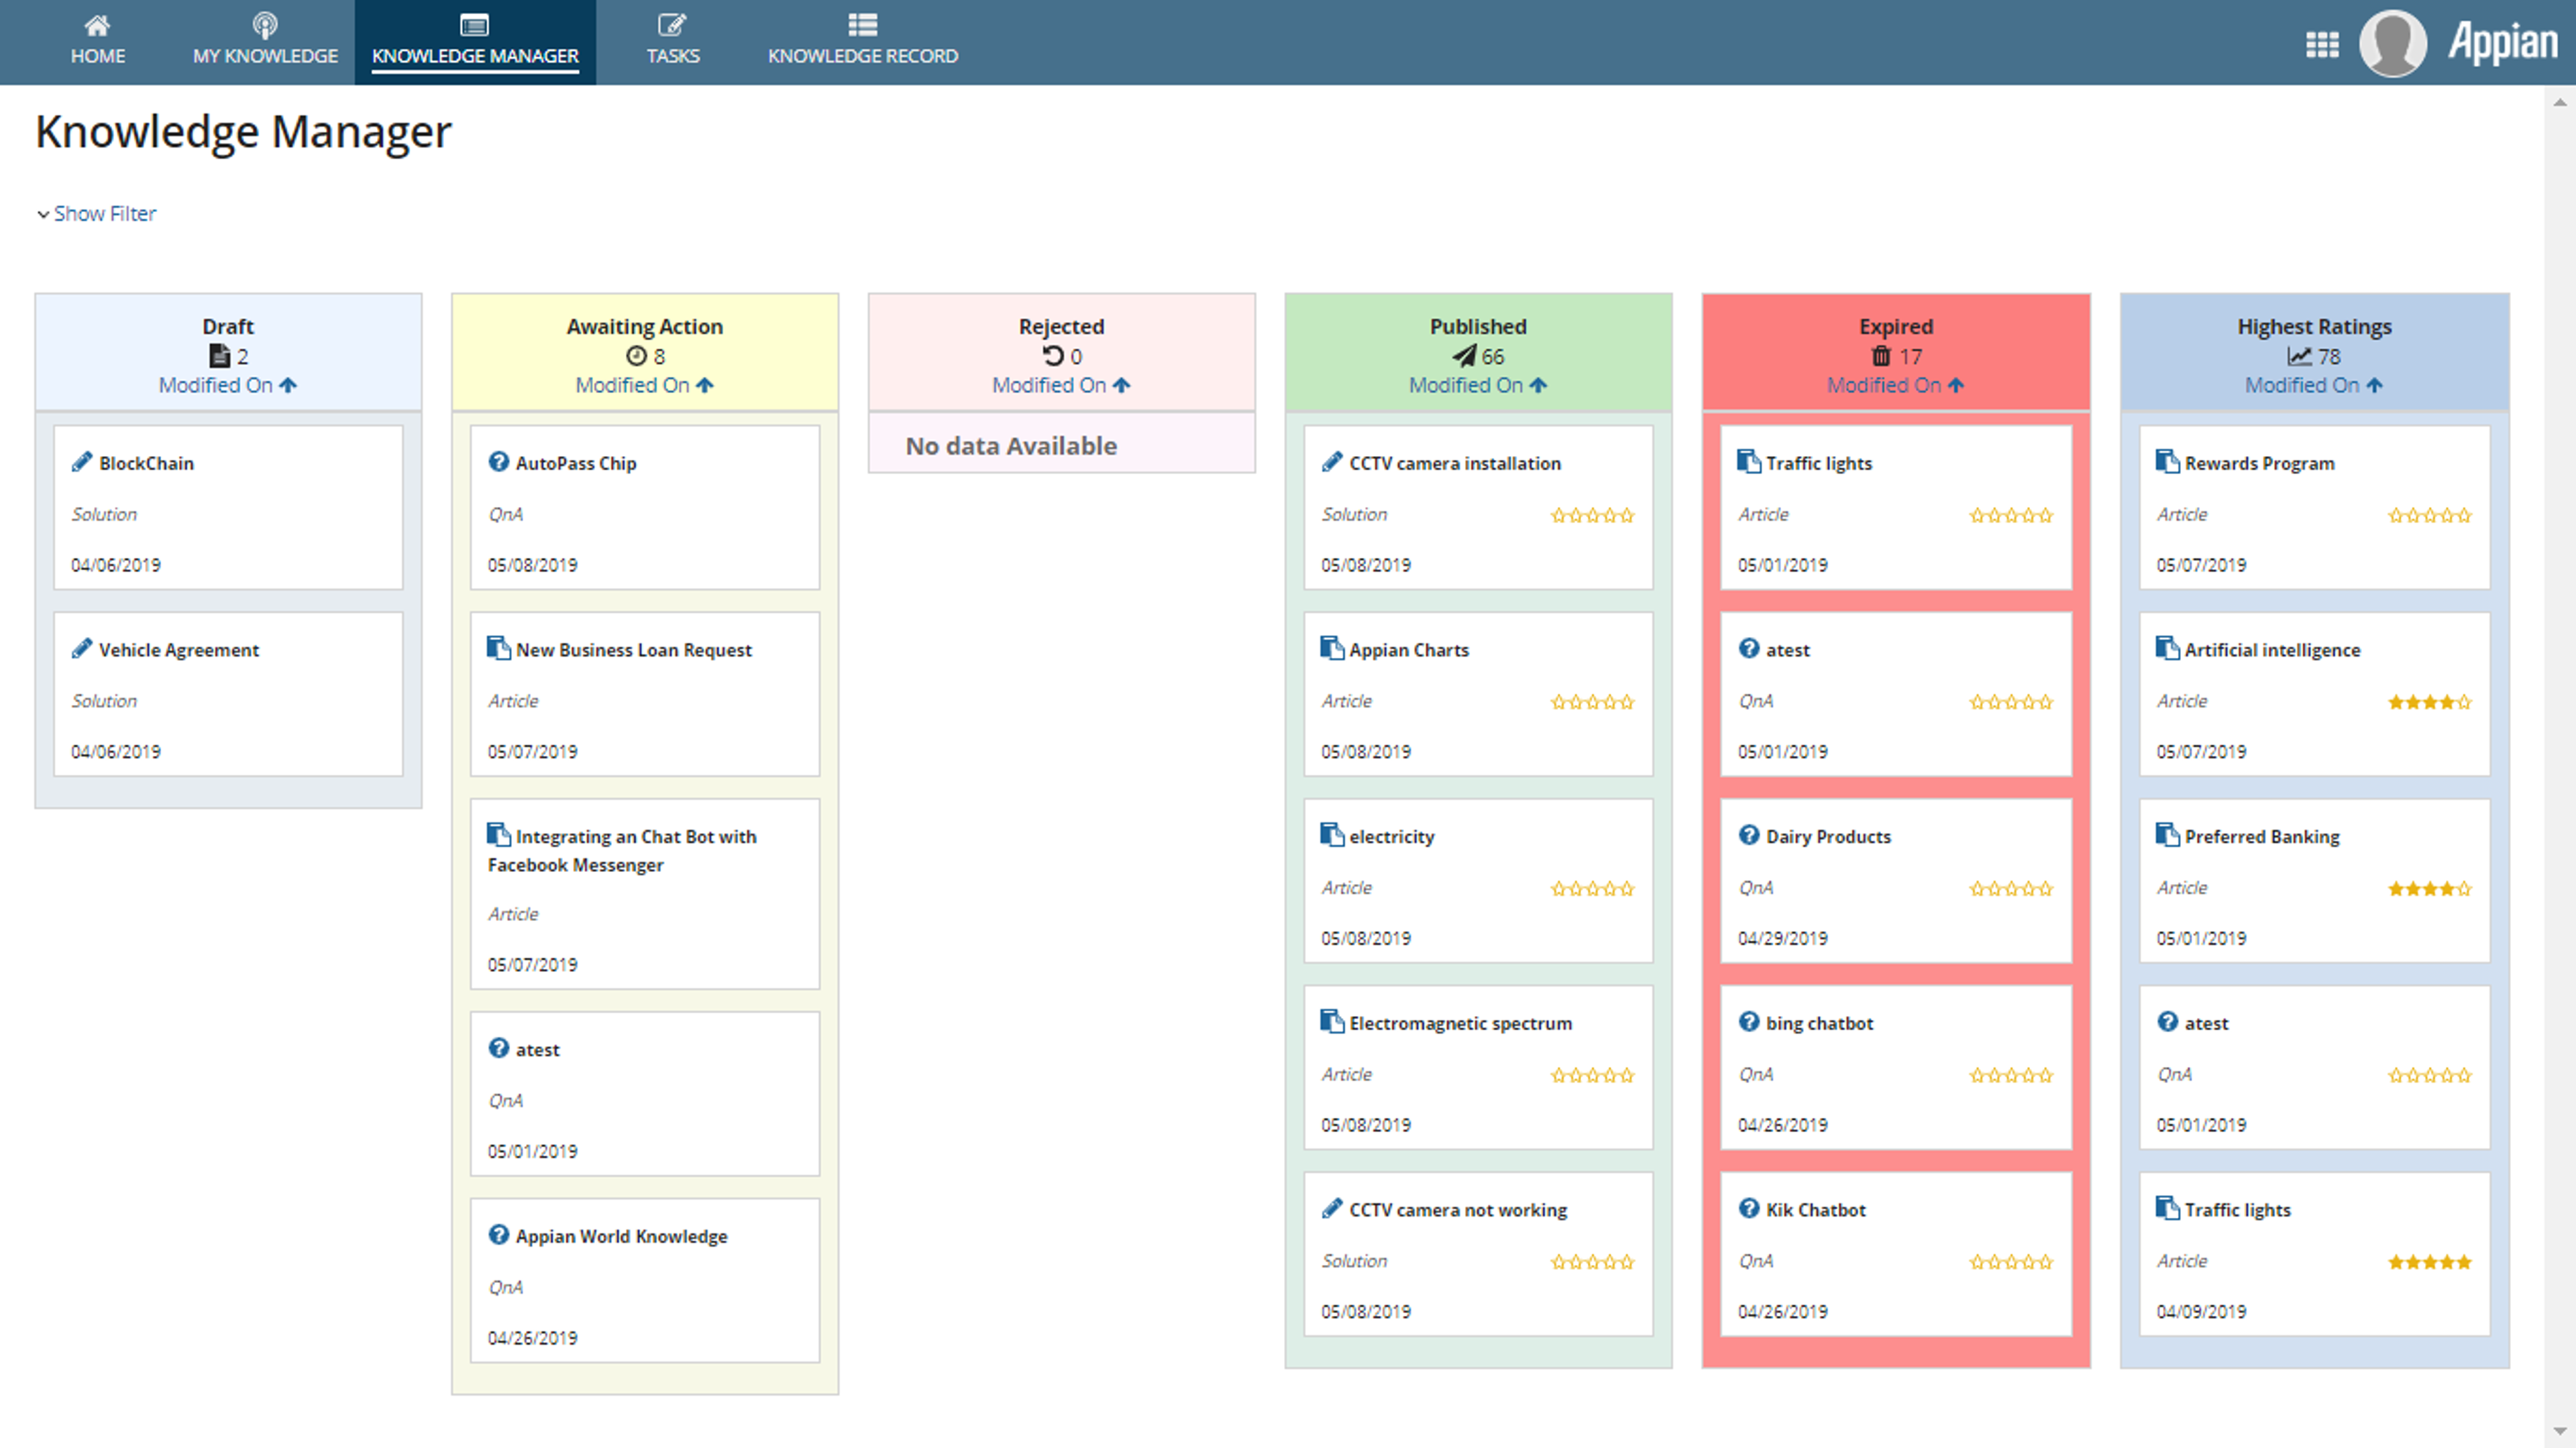Image resolution: width=2576 pixels, height=1448 pixels.
Task: Click CCTV camera installation pencil icon
Action: [x=1332, y=462]
